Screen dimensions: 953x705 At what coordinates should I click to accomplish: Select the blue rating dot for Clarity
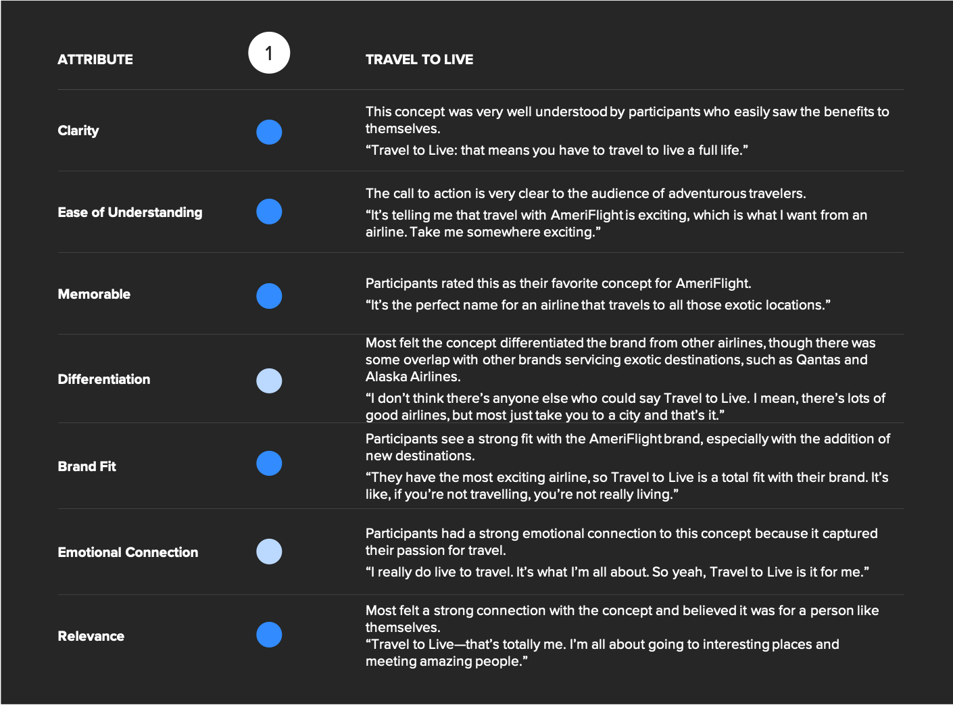[x=269, y=132]
